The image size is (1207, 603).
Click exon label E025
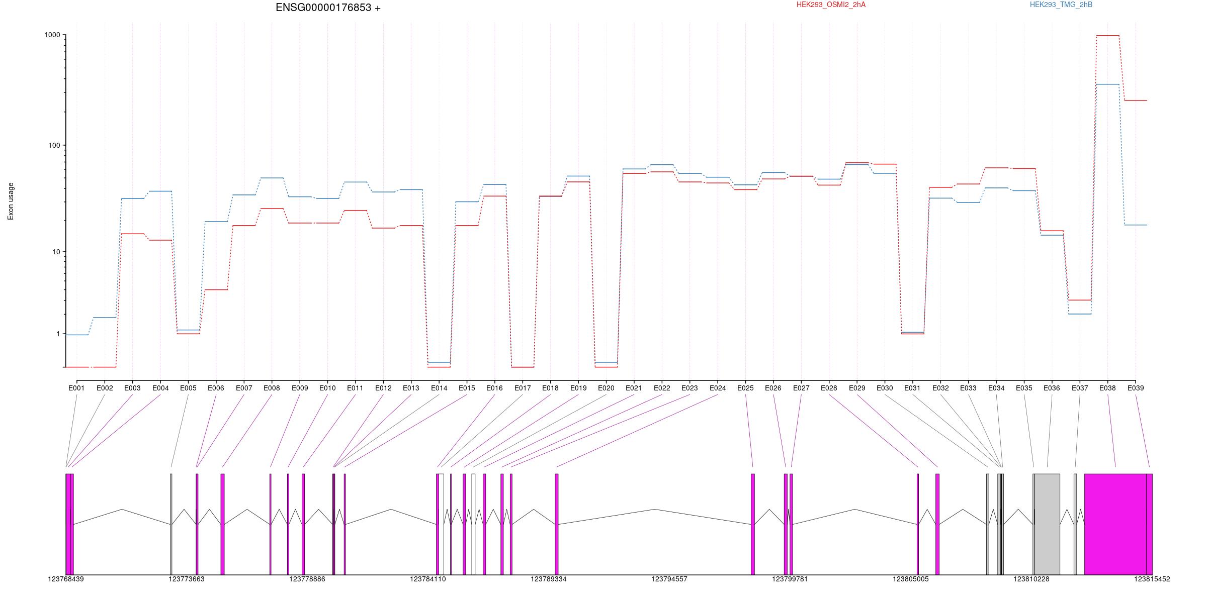pos(745,388)
